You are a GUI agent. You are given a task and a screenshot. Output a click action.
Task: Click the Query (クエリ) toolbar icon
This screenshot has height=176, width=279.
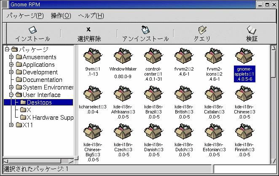202,30
